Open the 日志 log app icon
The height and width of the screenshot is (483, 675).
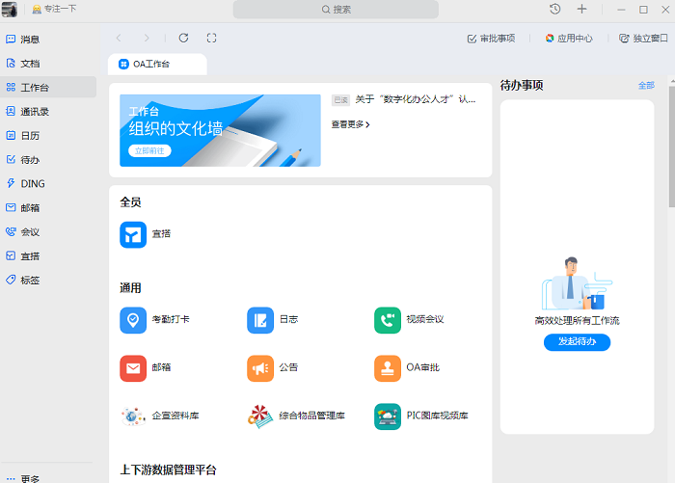tap(260, 320)
